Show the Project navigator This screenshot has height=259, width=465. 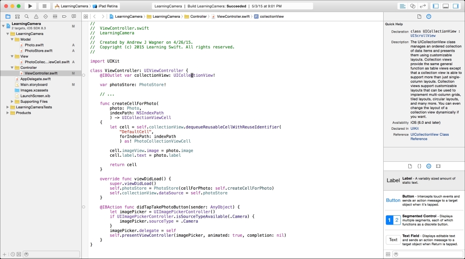(8, 17)
